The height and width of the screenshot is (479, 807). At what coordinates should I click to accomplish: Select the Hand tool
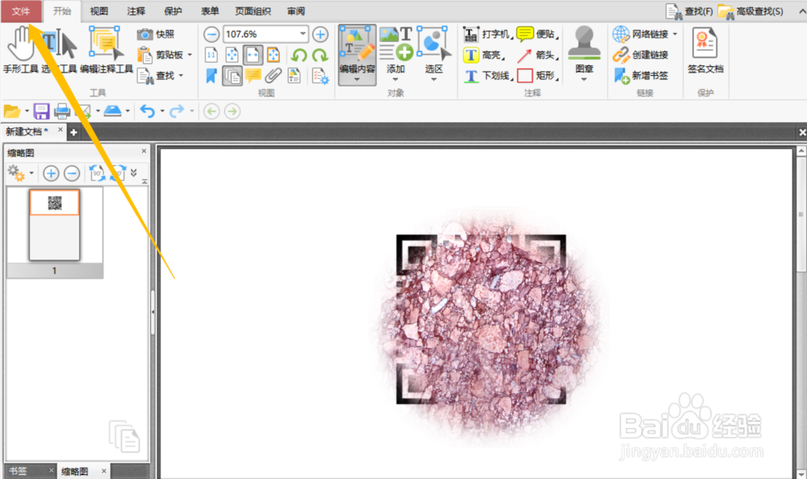(x=21, y=49)
